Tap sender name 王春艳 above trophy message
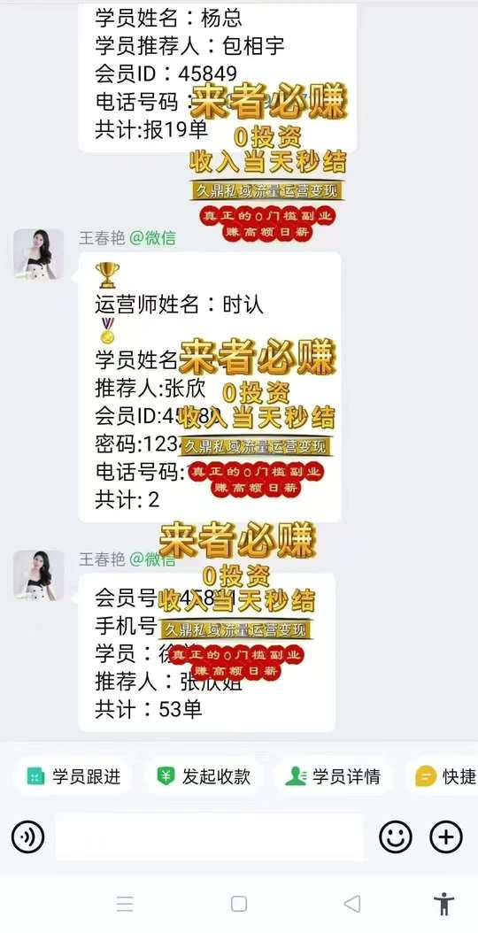The image size is (478, 933). point(102,239)
